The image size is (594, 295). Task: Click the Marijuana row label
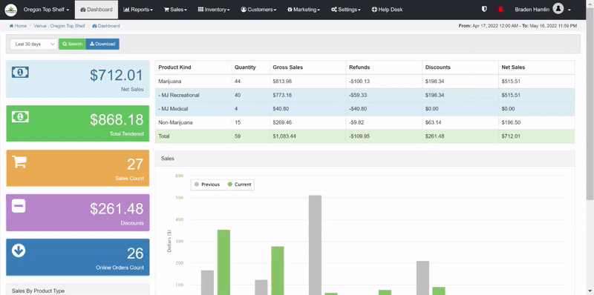[x=170, y=82]
